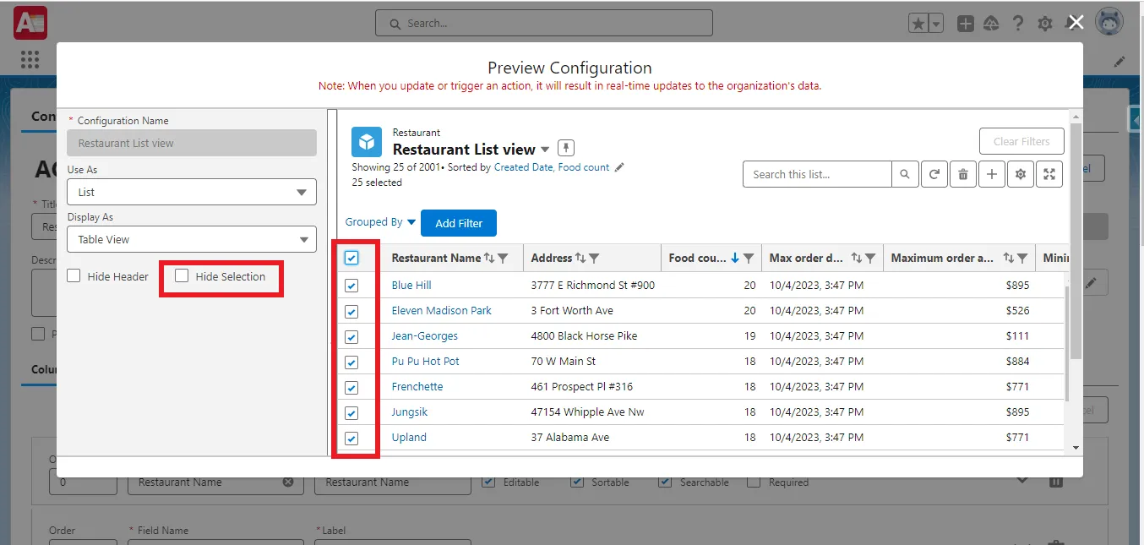The height and width of the screenshot is (545, 1144).
Task: Click the Clear Filters button
Action: (x=1021, y=141)
